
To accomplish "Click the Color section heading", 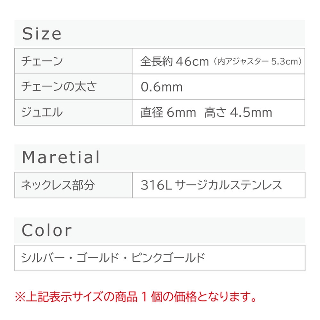I will pos(47,230).
